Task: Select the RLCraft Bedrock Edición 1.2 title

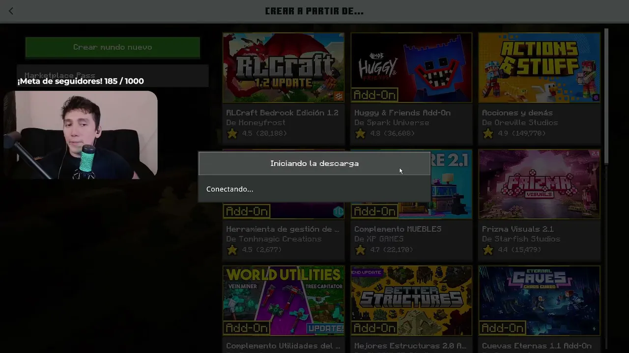Action: click(282, 113)
